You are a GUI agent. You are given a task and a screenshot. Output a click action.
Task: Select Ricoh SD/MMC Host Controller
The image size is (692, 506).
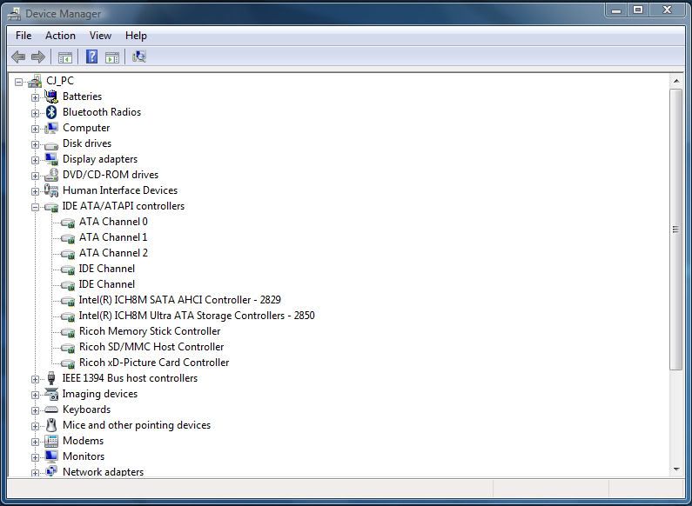pos(151,347)
